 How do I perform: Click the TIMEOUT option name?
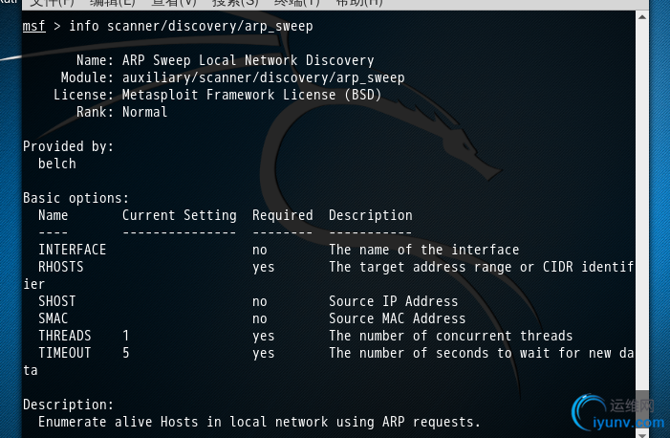point(65,353)
